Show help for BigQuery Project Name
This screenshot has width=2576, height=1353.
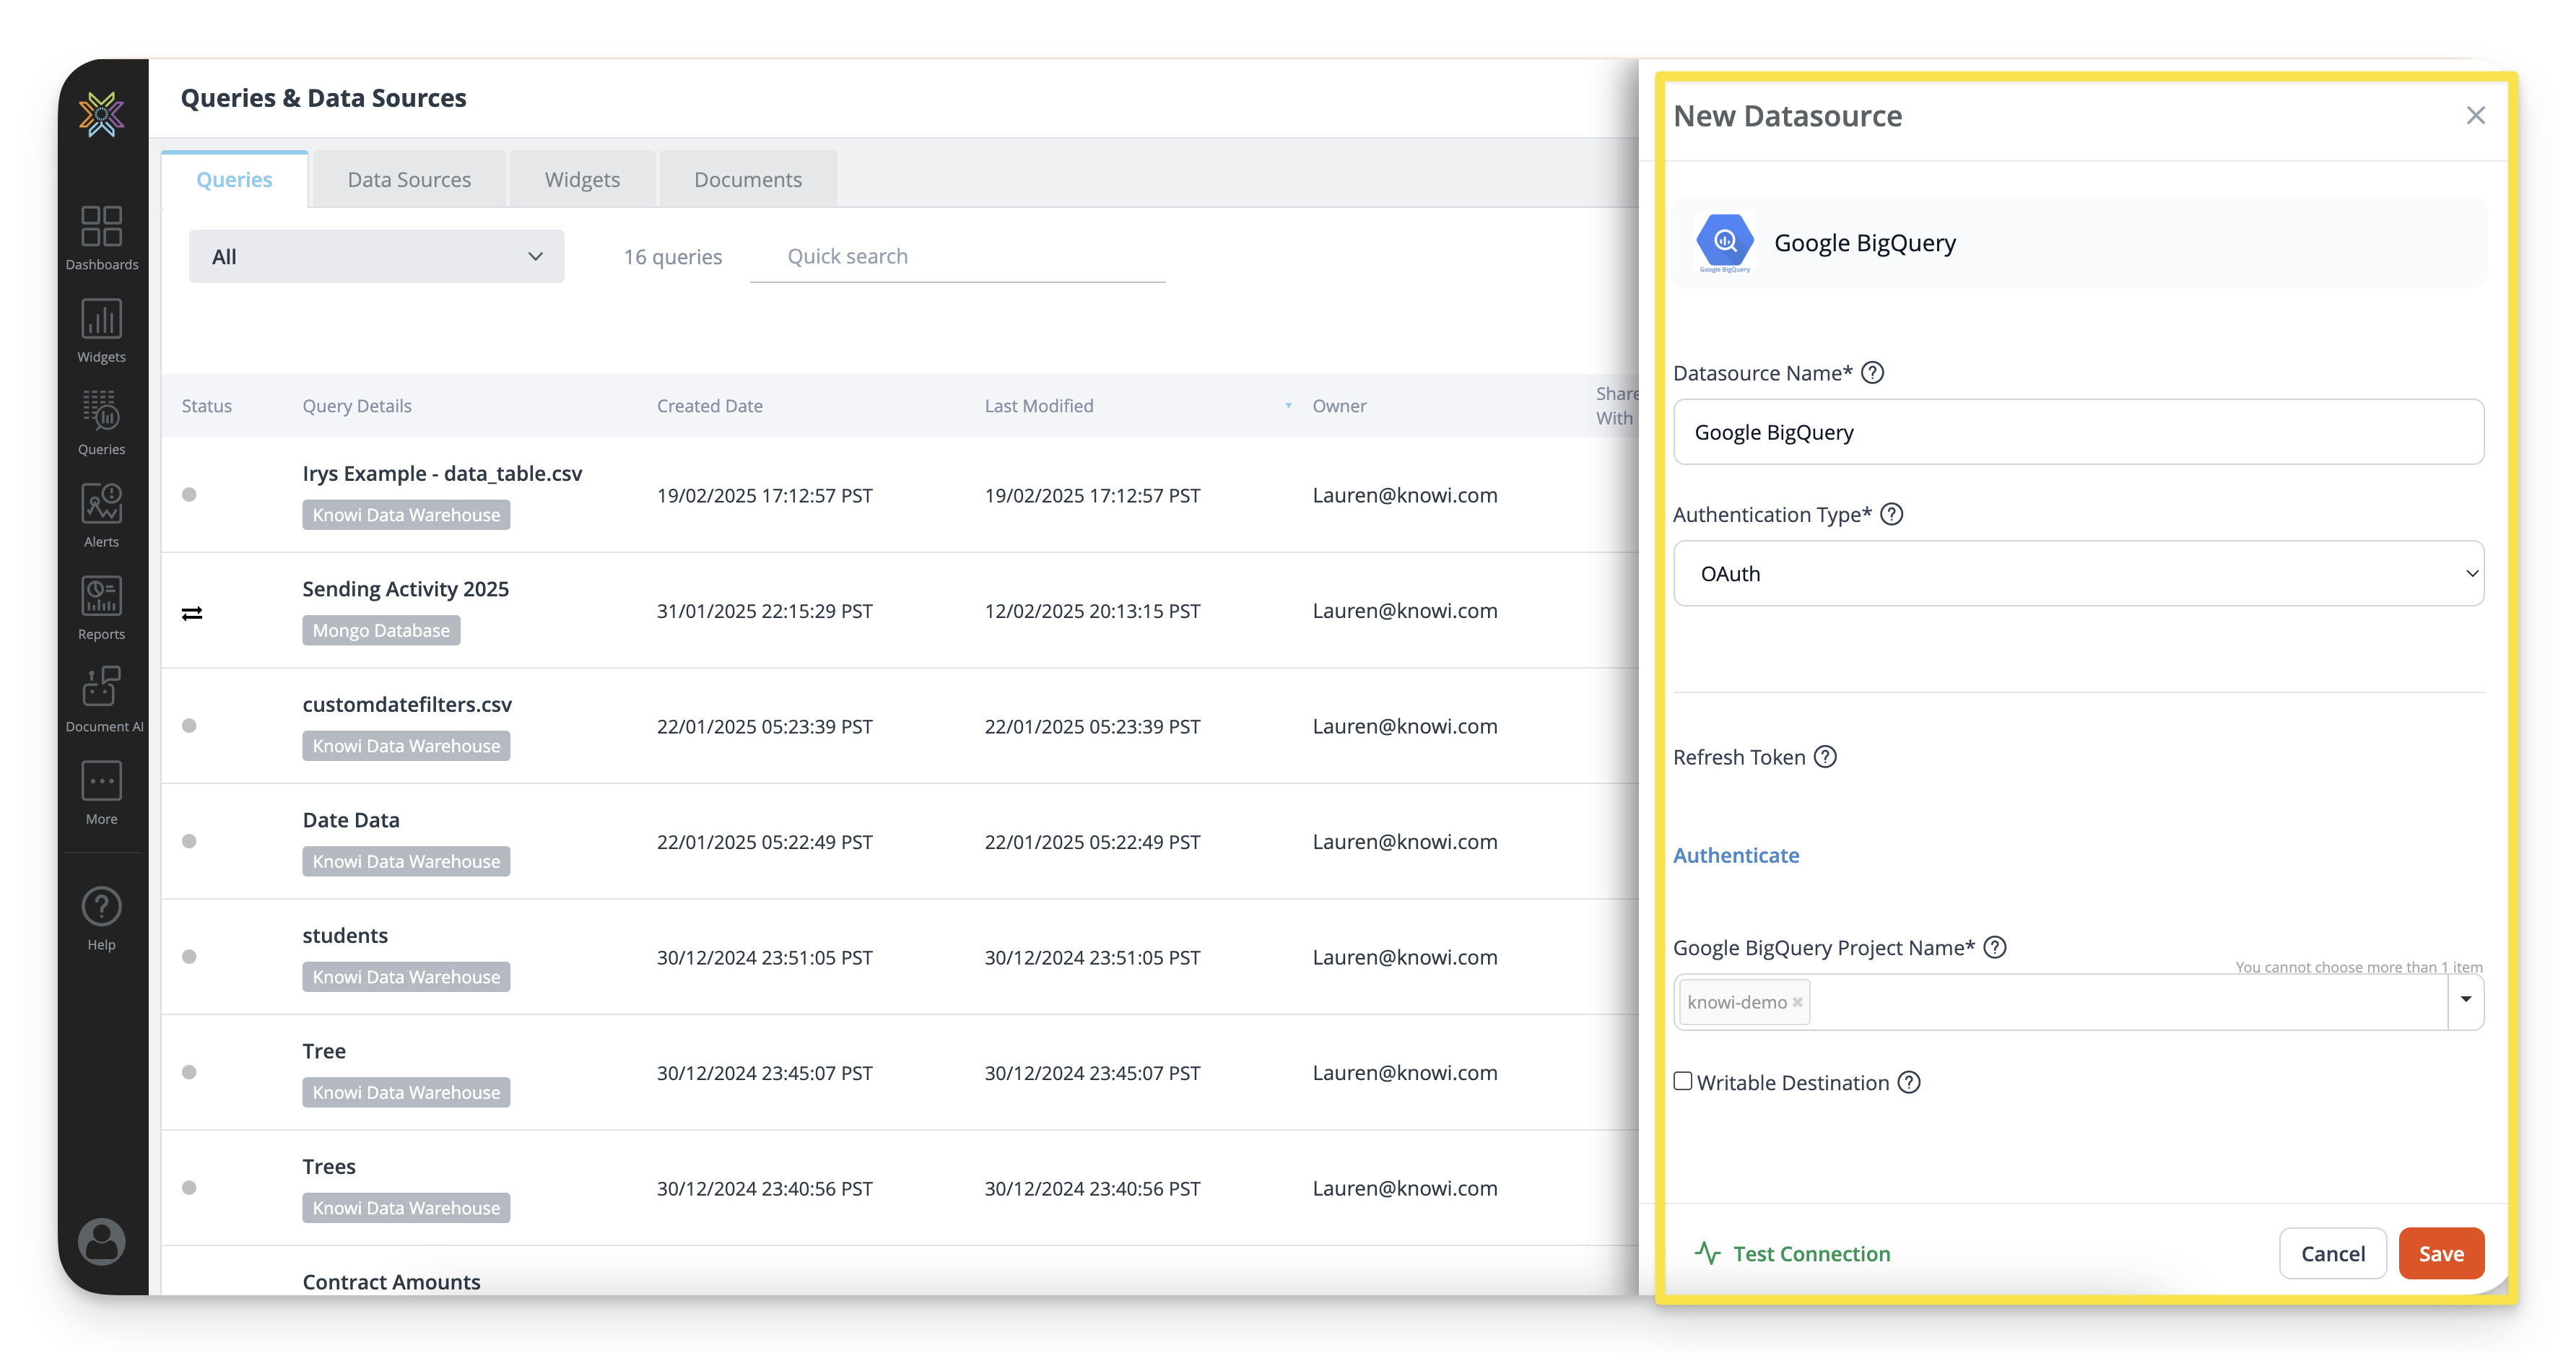click(x=1994, y=947)
